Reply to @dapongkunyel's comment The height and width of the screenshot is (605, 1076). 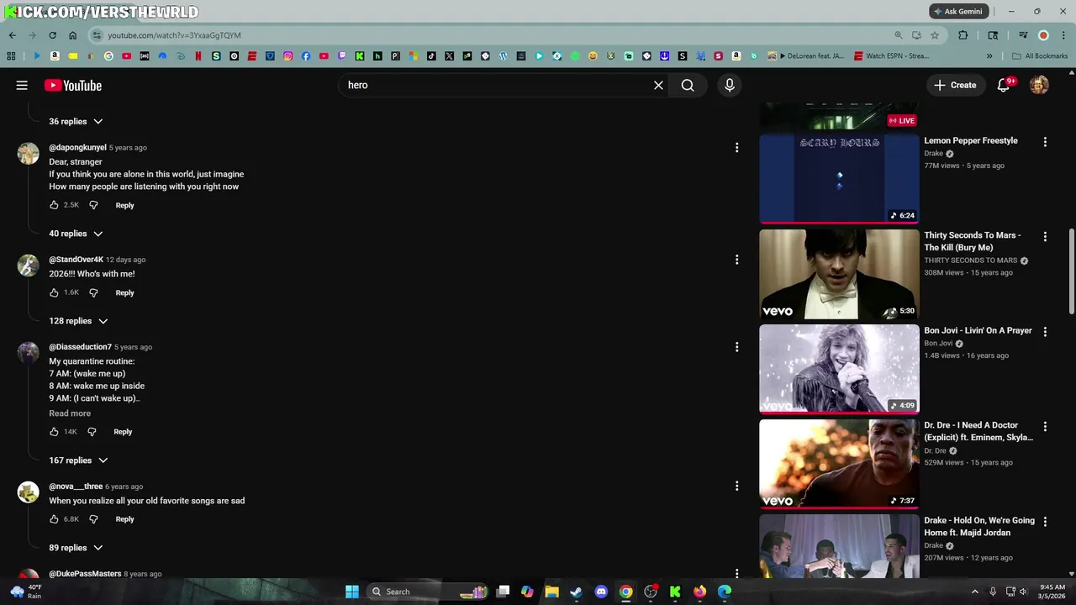124,205
